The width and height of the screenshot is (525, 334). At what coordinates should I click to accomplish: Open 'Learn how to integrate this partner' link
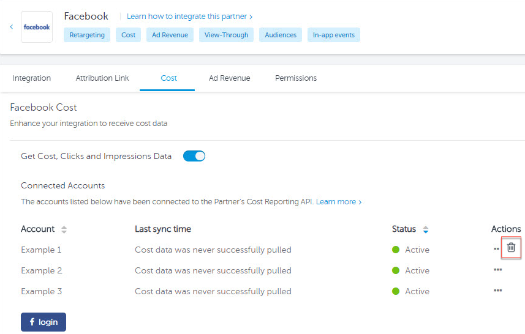[189, 17]
